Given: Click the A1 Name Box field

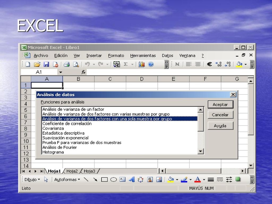Looking at the screenshot, I should (39, 72).
